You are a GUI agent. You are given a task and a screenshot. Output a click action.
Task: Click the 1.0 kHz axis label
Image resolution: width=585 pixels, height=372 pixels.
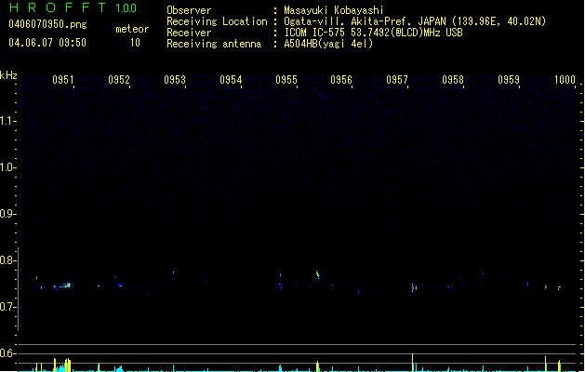8,167
